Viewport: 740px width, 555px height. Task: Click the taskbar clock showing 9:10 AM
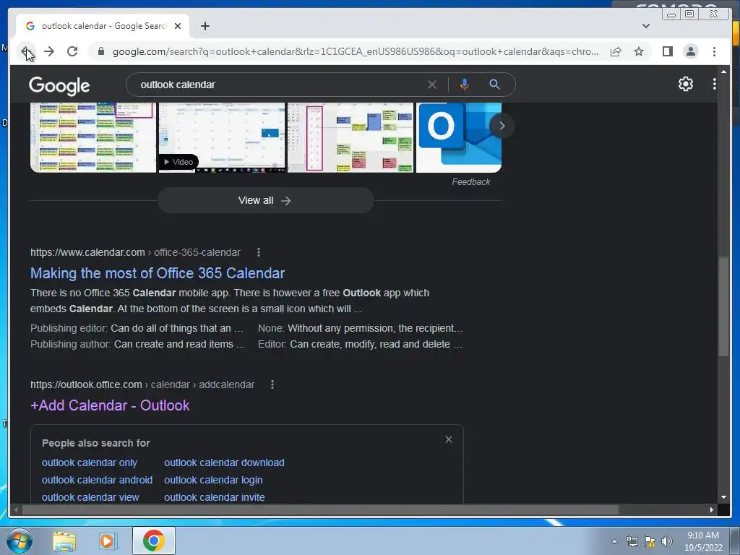tap(703, 541)
